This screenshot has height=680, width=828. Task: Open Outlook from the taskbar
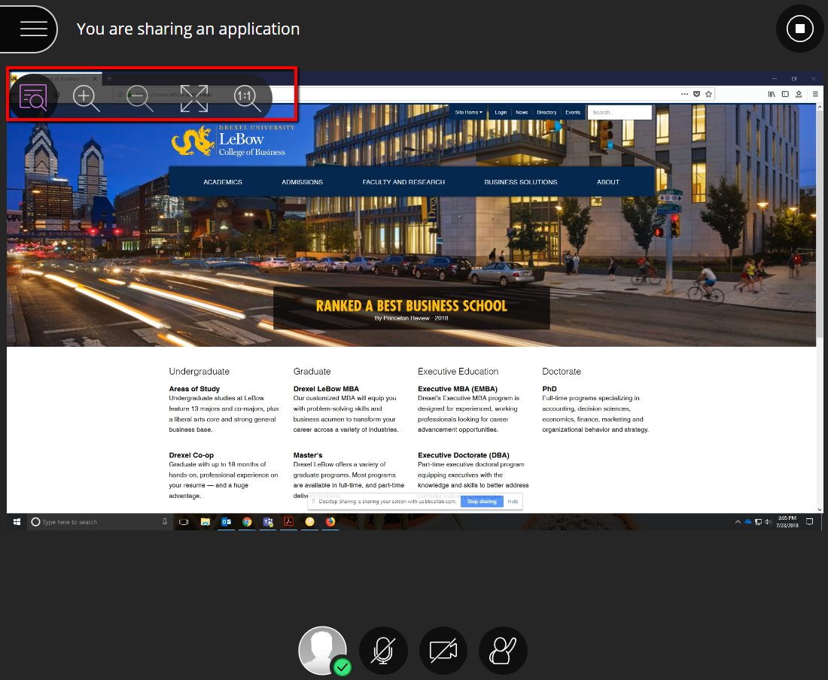tap(226, 522)
